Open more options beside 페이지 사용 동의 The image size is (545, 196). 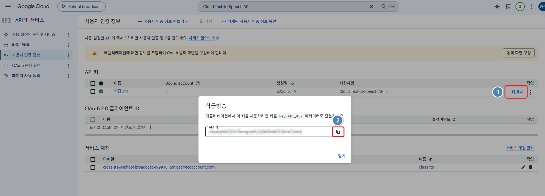pos(68,76)
